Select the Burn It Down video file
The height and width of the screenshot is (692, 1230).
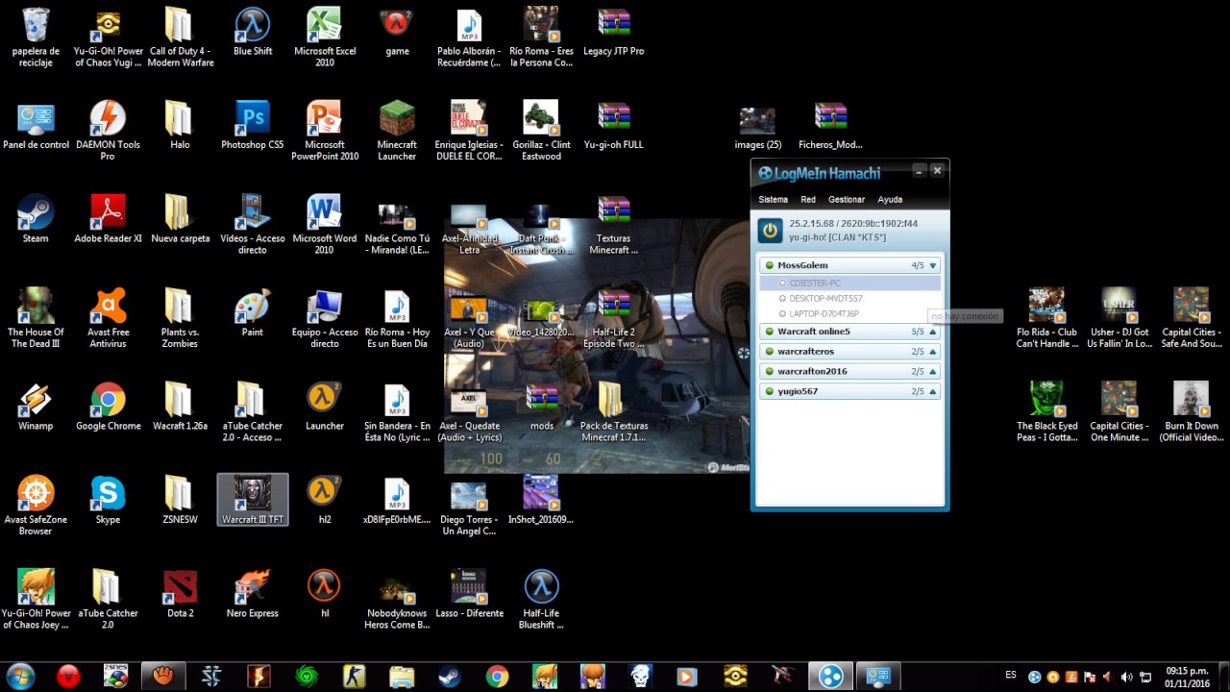click(1192, 412)
